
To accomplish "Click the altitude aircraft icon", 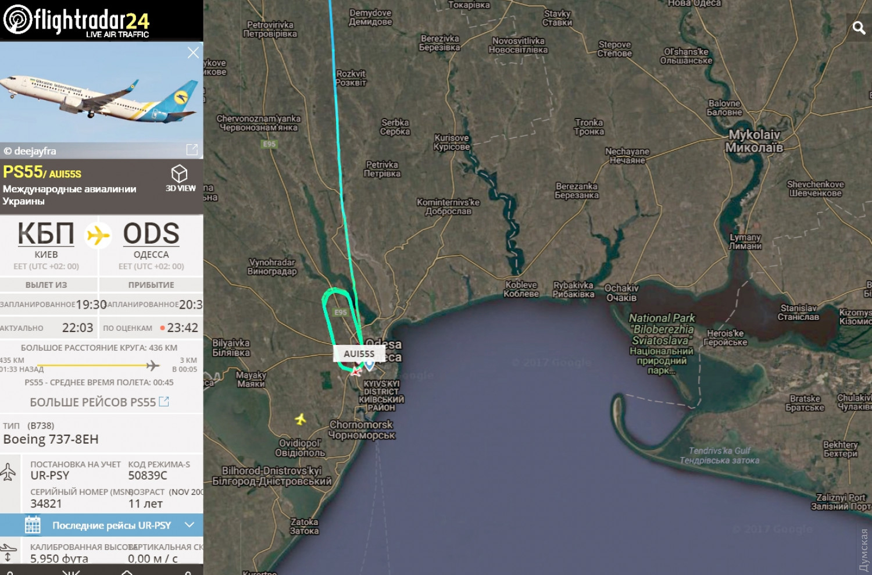I will (8, 552).
